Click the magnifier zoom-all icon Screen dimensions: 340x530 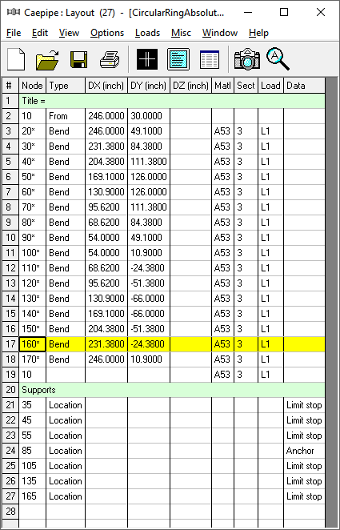tap(278, 59)
